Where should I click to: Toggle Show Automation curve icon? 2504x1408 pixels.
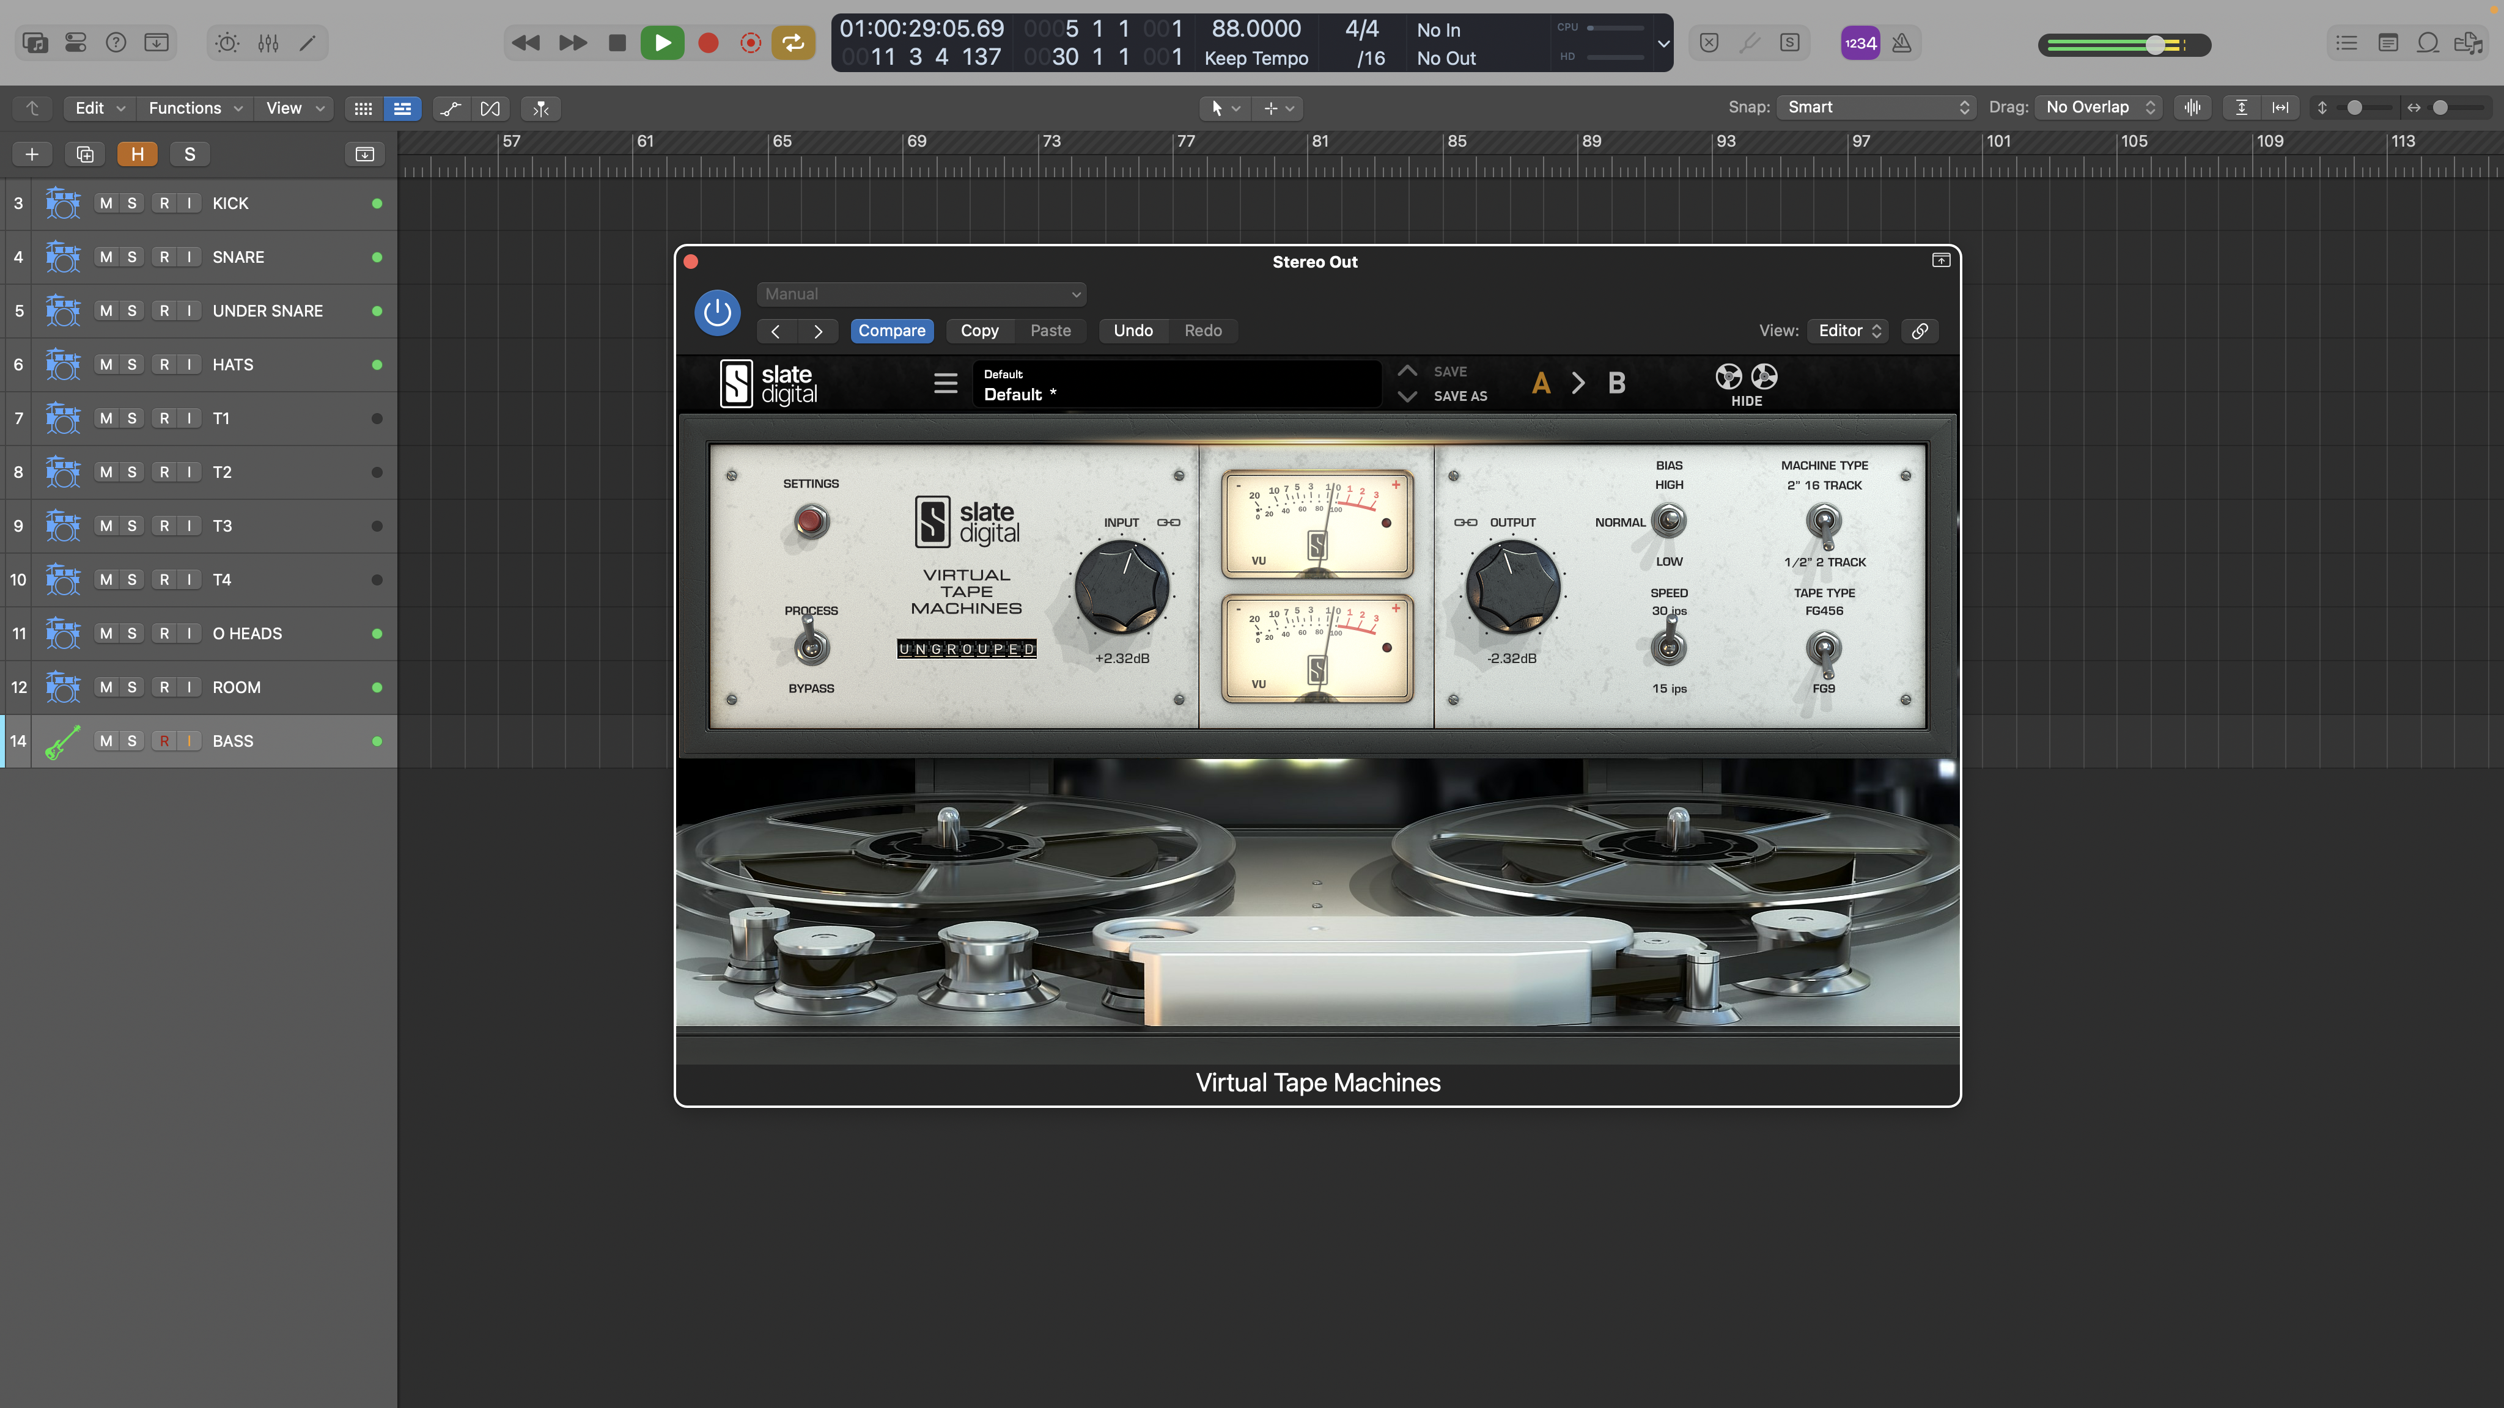point(450,108)
